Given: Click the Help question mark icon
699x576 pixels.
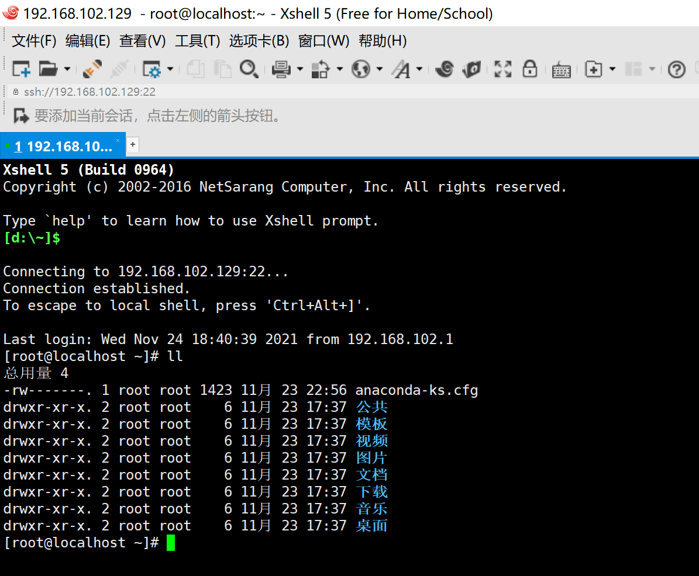Looking at the screenshot, I should pyautogui.click(x=677, y=70).
